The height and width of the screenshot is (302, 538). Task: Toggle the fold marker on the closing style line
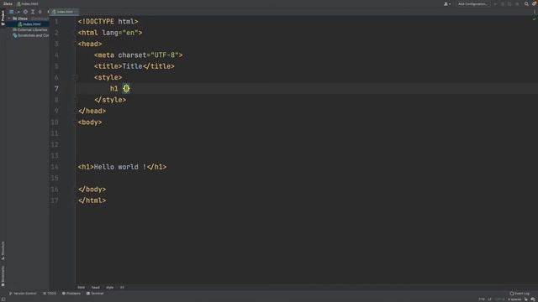(76, 100)
